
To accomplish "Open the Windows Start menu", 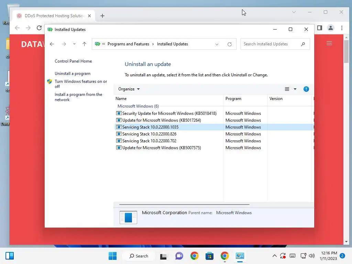I will coord(112,256).
